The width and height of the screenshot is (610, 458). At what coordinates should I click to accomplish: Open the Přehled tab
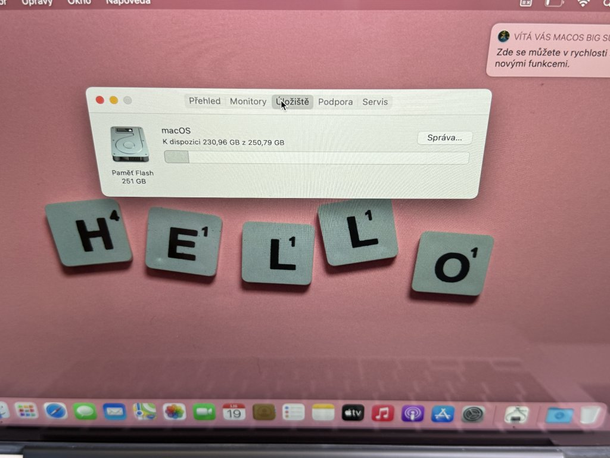pyautogui.click(x=205, y=101)
